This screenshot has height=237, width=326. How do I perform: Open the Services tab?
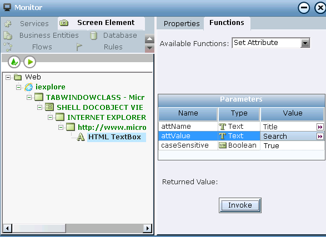tap(34, 24)
